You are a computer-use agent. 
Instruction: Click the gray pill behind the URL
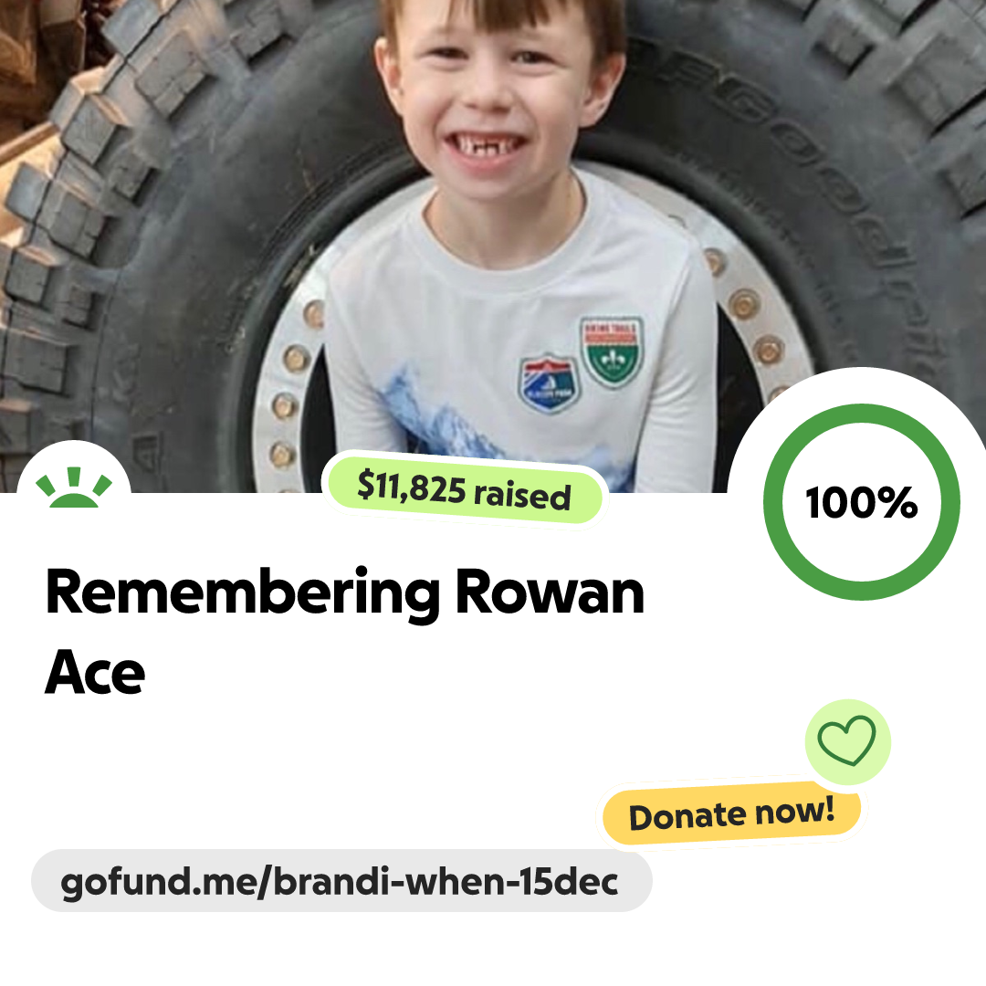[x=341, y=880]
